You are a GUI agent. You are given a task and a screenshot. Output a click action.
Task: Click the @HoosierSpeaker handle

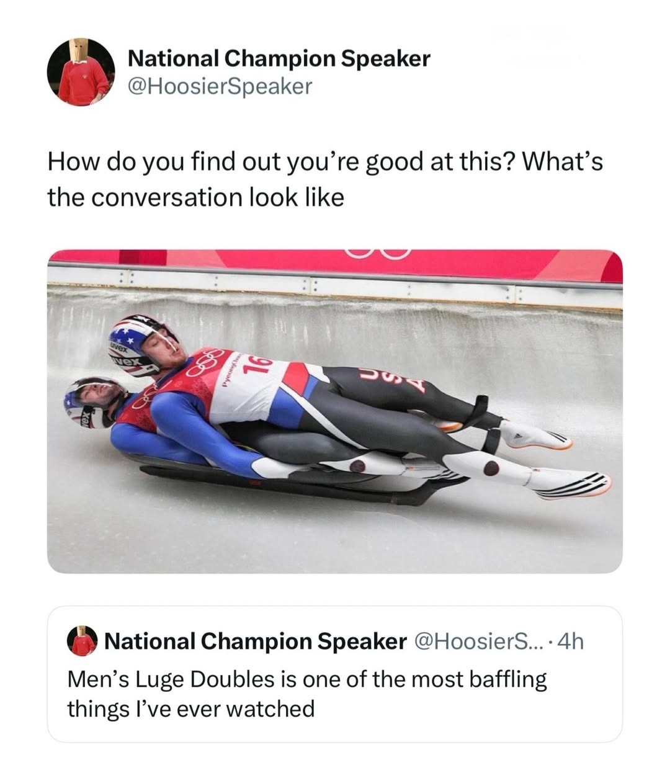219,87
